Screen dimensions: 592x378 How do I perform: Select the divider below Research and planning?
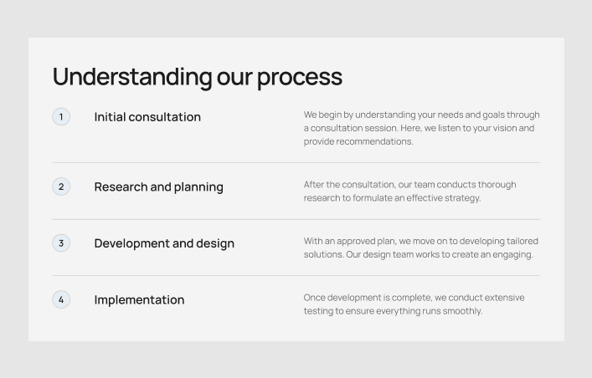pos(296,219)
